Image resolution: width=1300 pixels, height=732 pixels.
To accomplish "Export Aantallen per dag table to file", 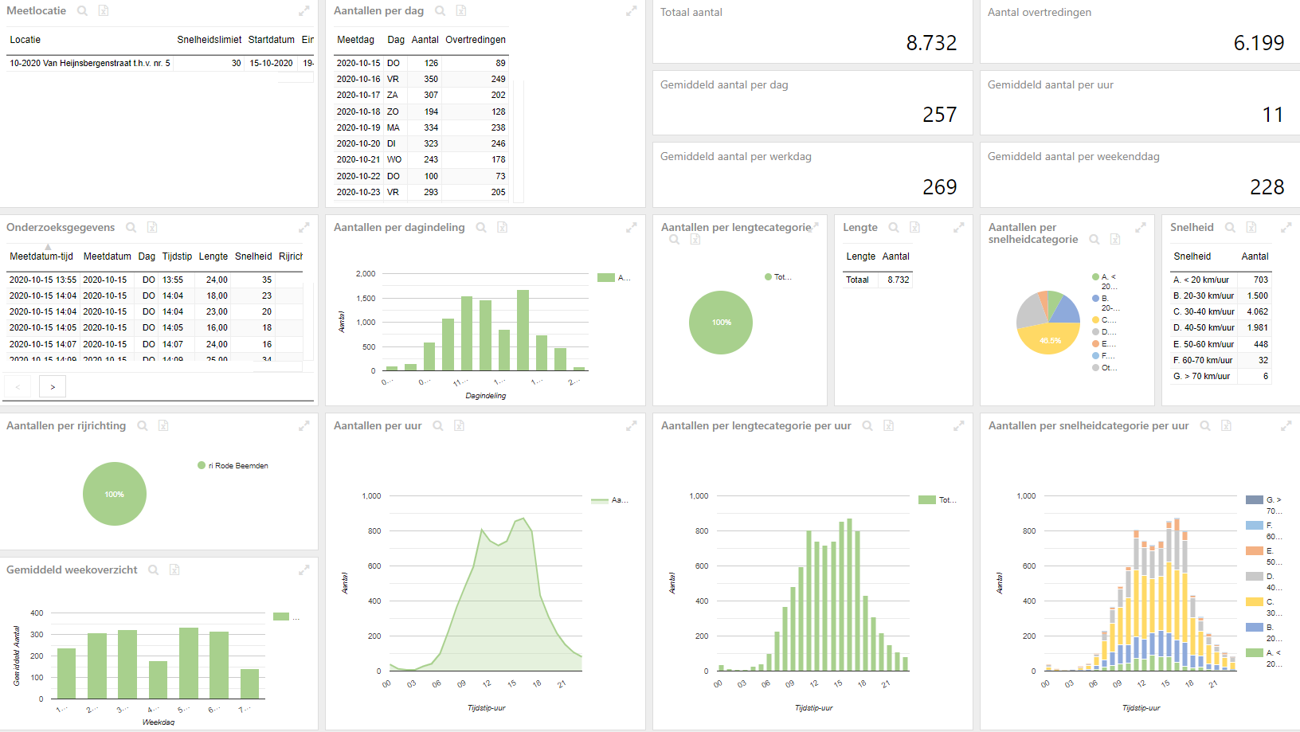I will [x=461, y=11].
